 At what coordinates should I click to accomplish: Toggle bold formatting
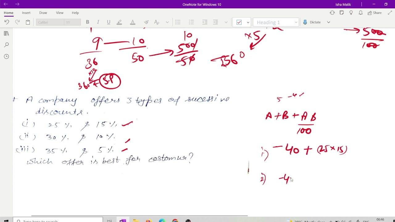pyautogui.click(x=88, y=22)
